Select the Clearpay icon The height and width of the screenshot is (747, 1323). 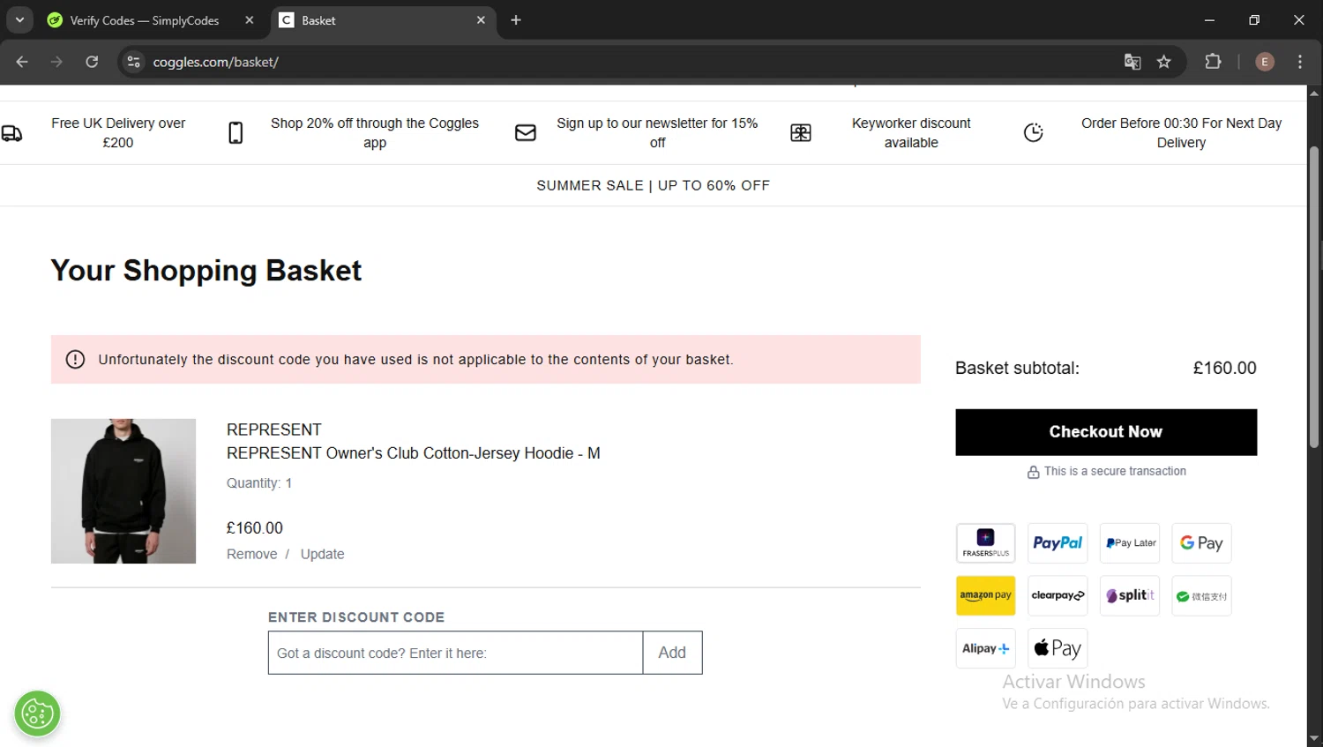tap(1058, 595)
